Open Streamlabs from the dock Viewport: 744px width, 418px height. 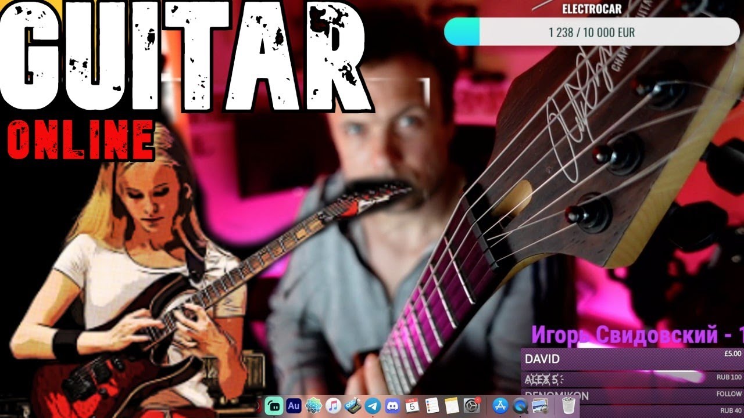click(x=274, y=406)
